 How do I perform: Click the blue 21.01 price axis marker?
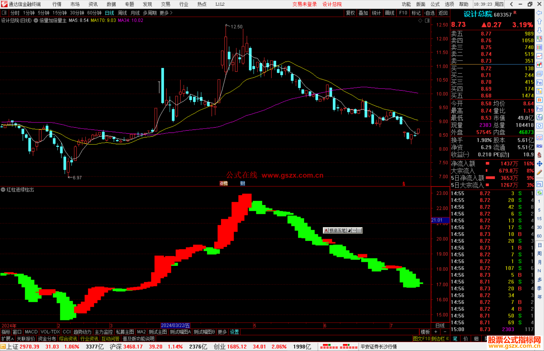click(x=440, y=220)
